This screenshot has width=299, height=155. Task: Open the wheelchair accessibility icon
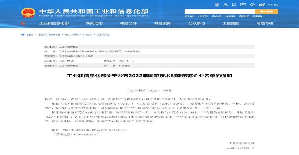tap(226, 4)
